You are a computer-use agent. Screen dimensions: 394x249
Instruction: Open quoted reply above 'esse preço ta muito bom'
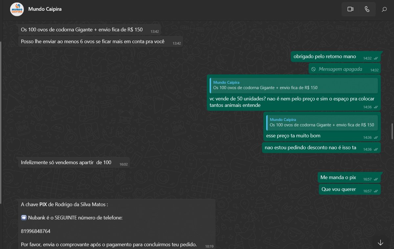click(322, 123)
